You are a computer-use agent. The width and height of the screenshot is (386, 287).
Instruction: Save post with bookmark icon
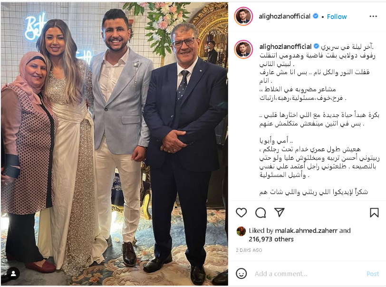tap(374, 213)
